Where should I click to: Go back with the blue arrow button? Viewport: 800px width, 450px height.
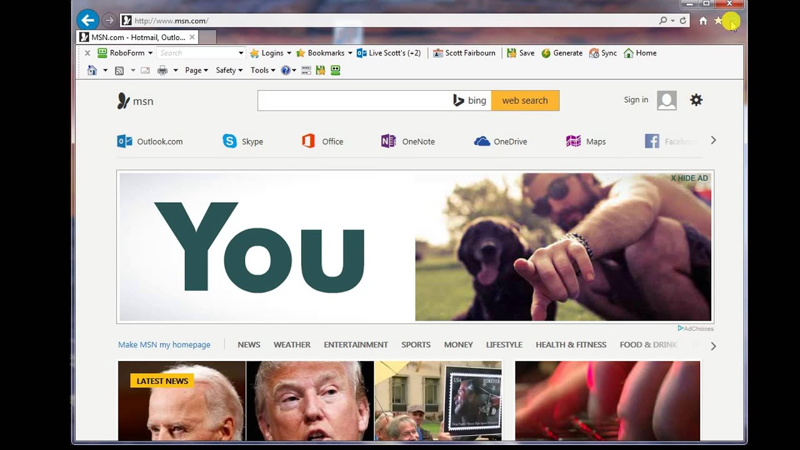point(88,20)
